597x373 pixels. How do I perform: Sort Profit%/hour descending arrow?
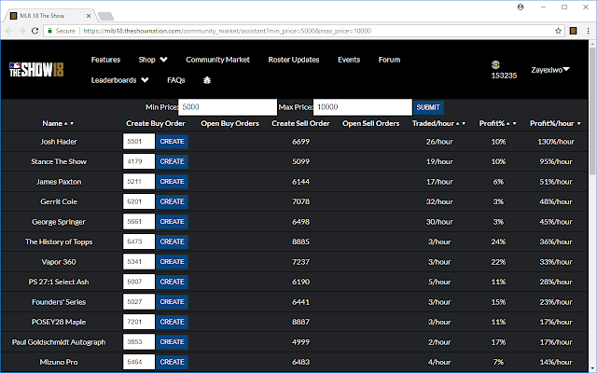pyautogui.click(x=578, y=124)
